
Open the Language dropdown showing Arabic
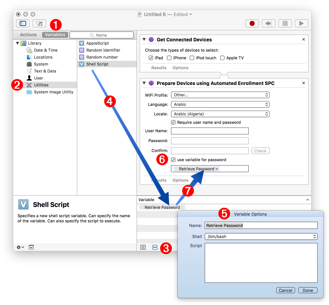point(220,104)
